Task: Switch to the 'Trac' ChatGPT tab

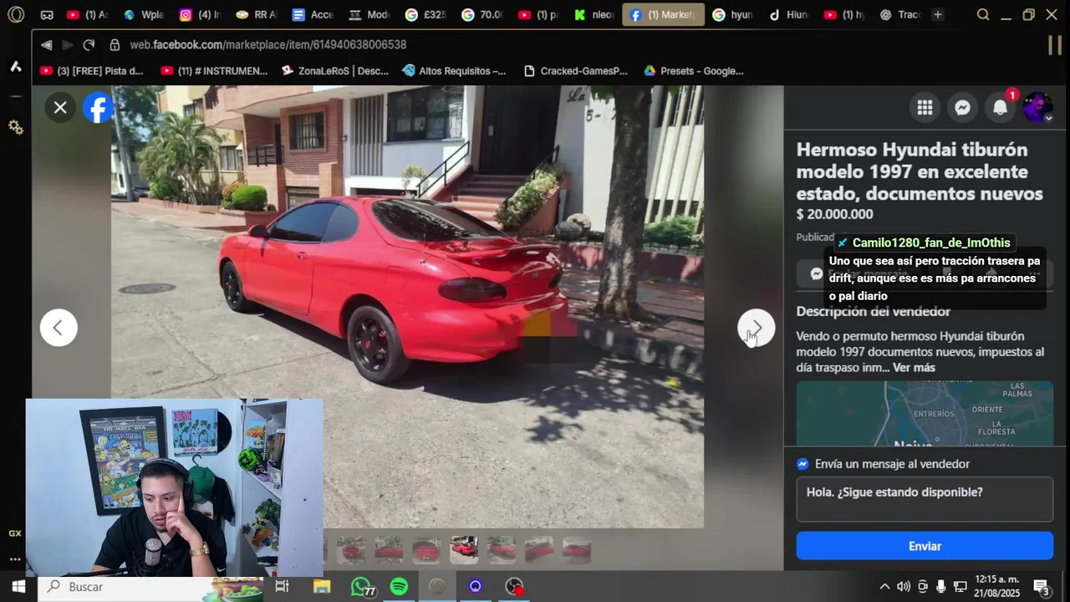Action: [x=899, y=15]
